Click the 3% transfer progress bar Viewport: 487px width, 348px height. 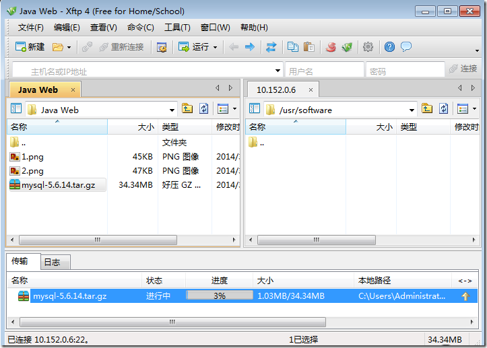coord(219,295)
